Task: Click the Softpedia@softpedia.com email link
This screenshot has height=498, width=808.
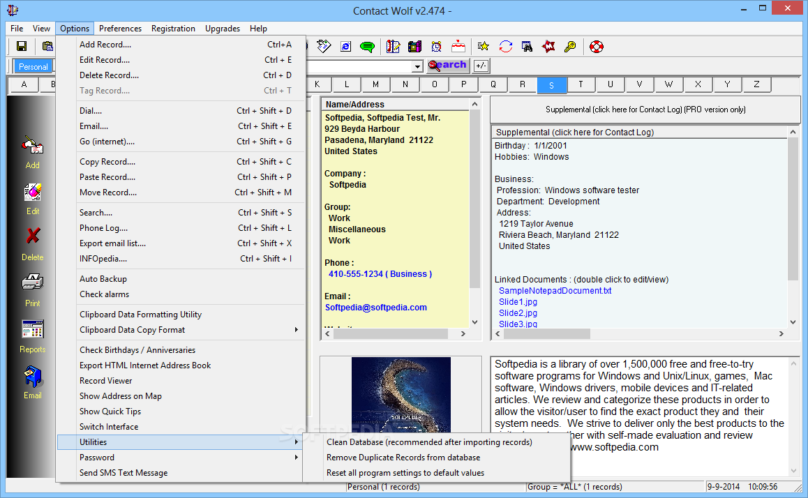Action: [375, 308]
